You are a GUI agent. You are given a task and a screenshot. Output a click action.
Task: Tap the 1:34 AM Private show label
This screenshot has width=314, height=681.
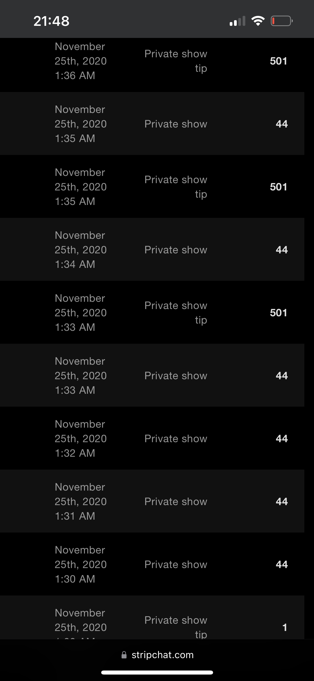click(x=176, y=250)
